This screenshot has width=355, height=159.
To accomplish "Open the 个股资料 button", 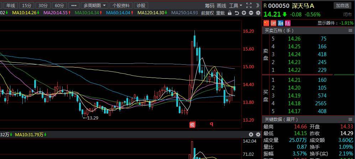I will tap(121, 5).
